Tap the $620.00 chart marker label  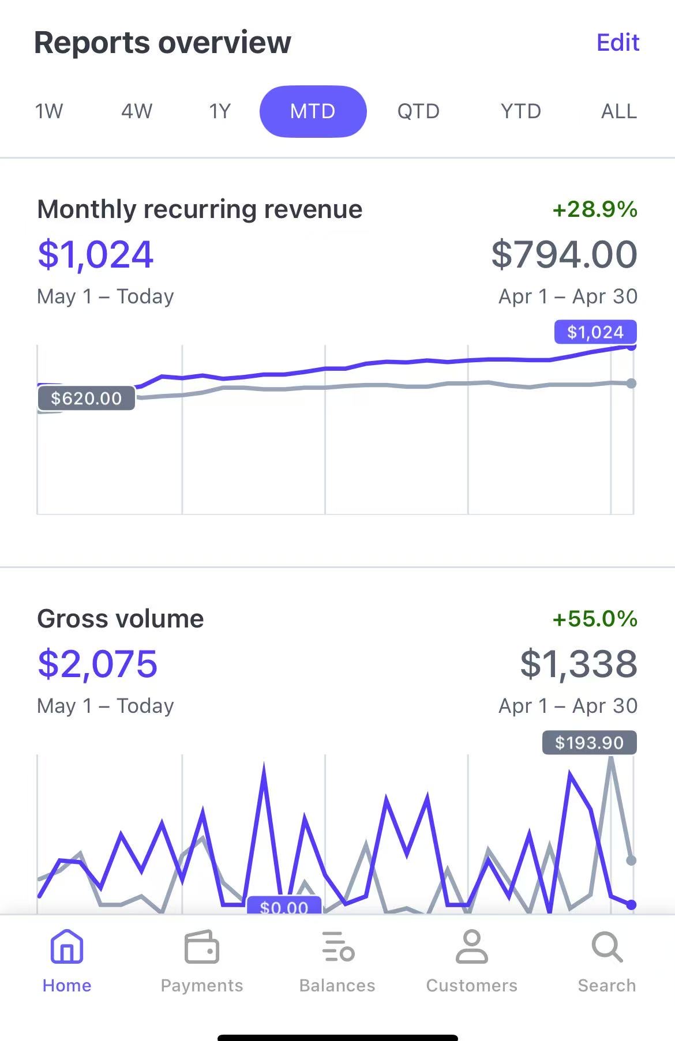(87, 399)
